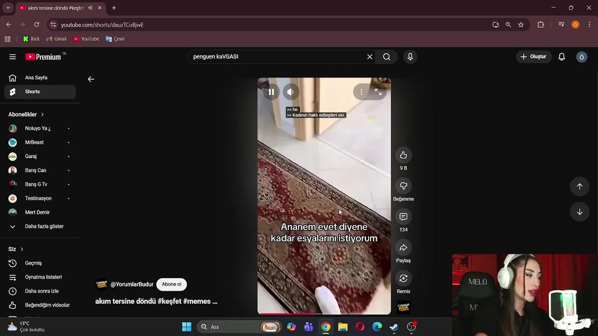Open Barış Can channel
Screen dimensions: 598x336
40,170
